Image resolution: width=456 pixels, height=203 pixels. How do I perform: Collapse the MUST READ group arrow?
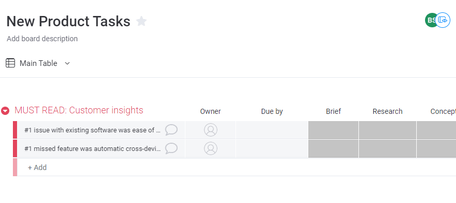5,111
